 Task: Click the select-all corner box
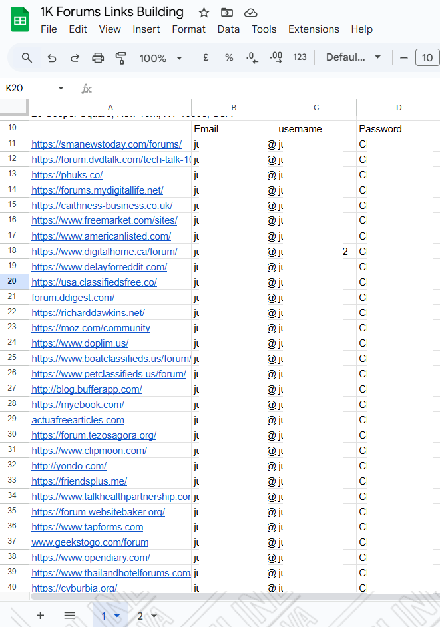coord(13,107)
